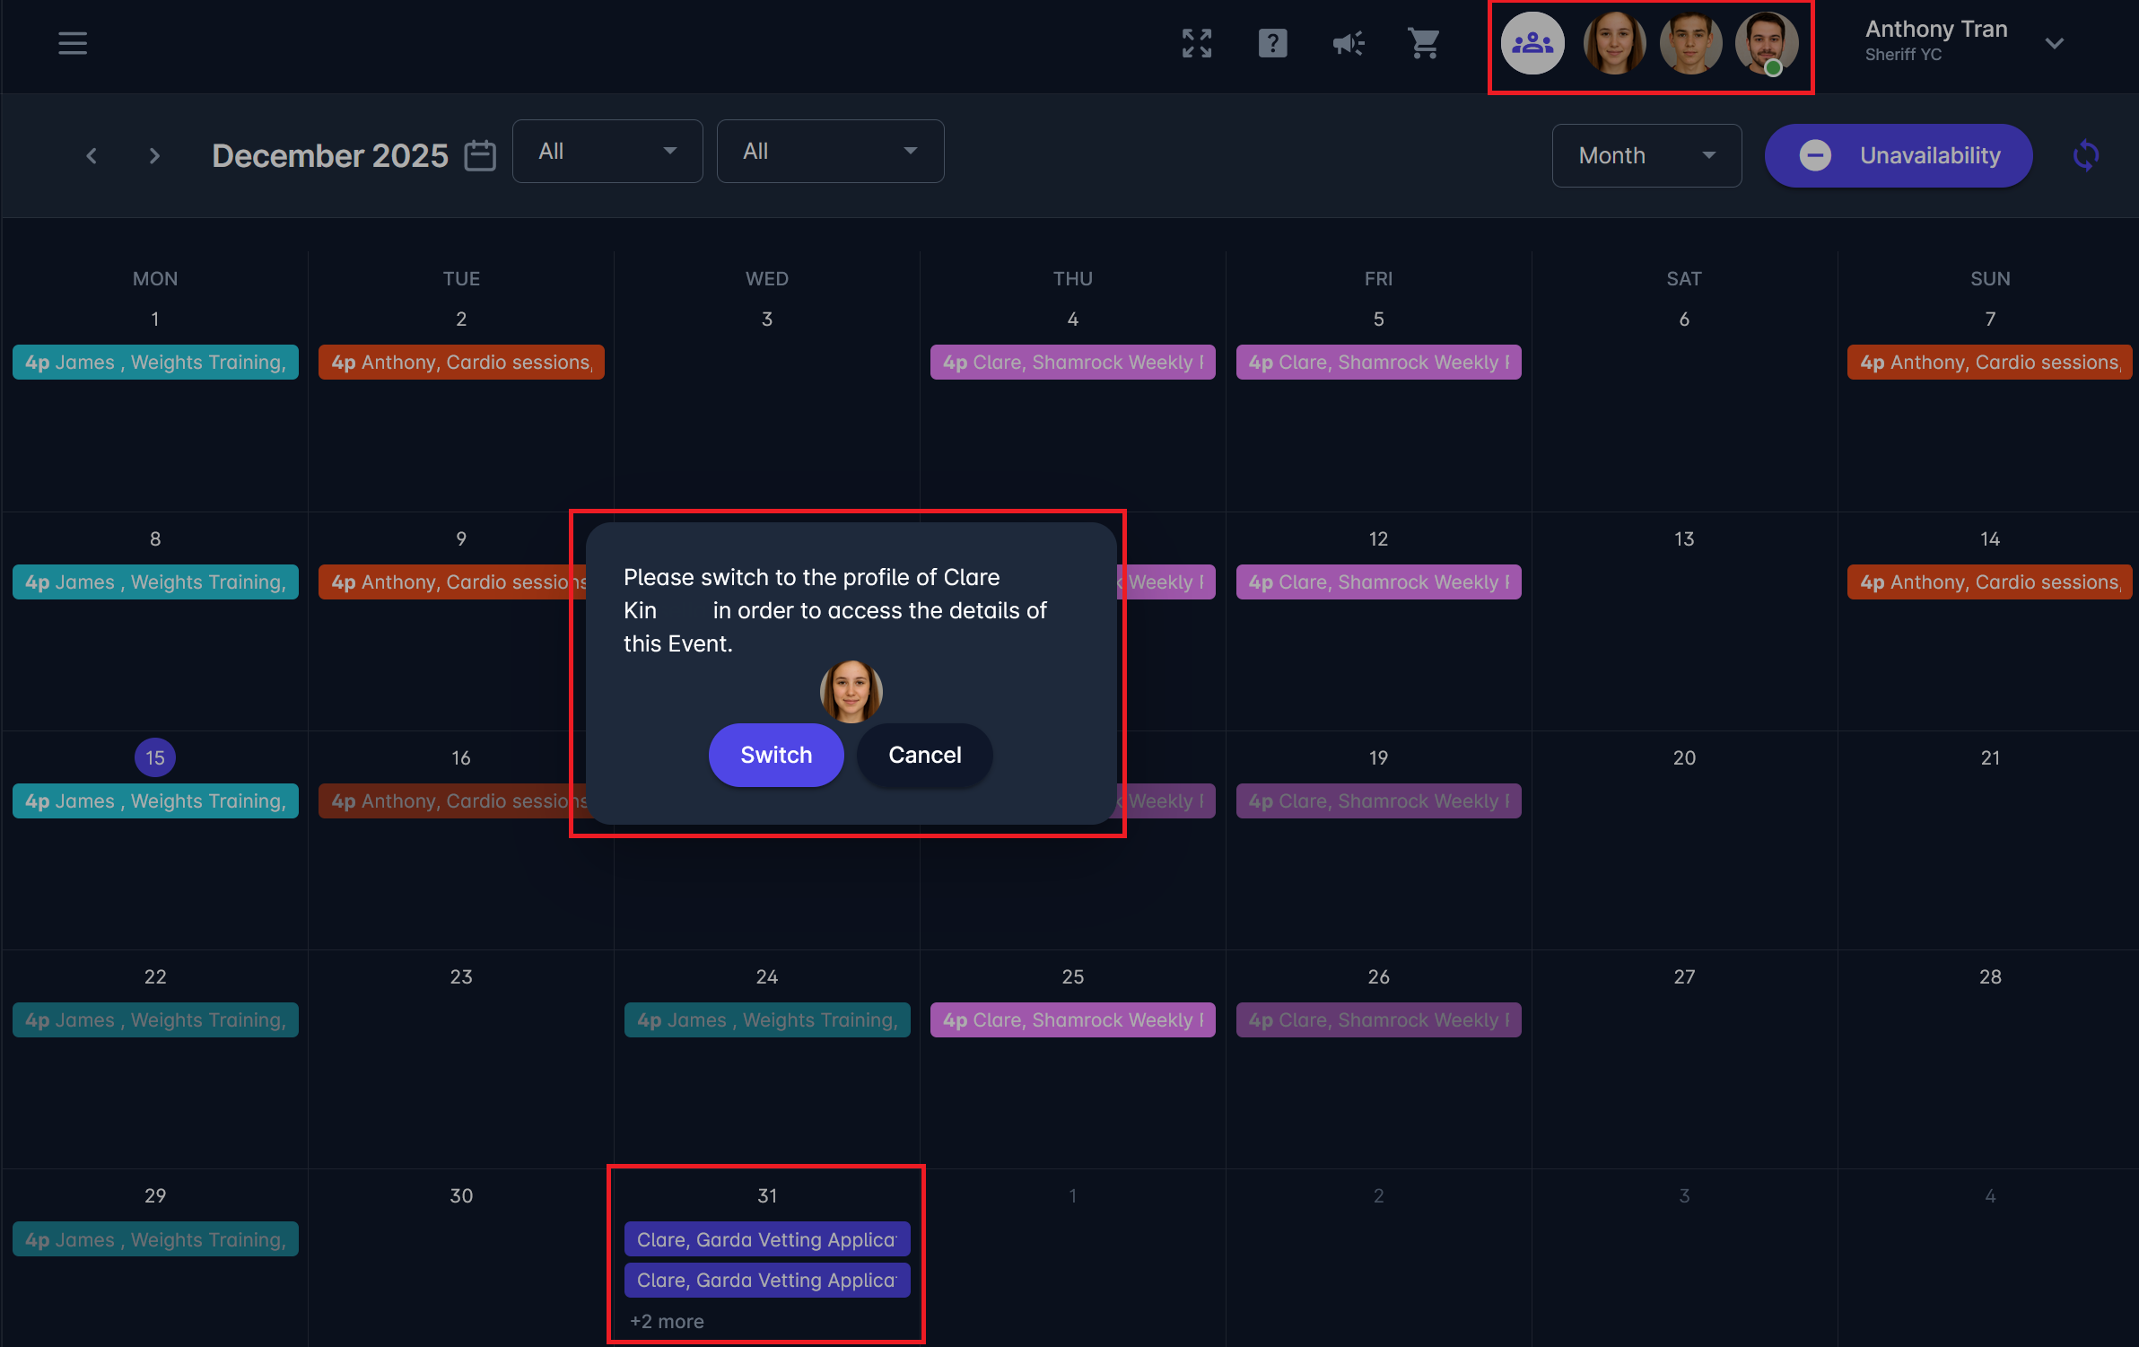
Task: Click the Unavailability button
Action: coord(1899,156)
